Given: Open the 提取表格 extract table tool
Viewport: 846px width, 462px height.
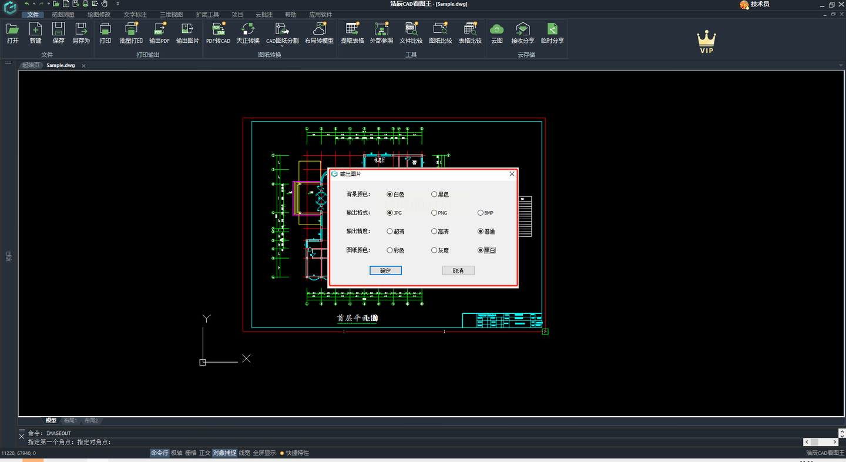Looking at the screenshot, I should click(x=352, y=29).
